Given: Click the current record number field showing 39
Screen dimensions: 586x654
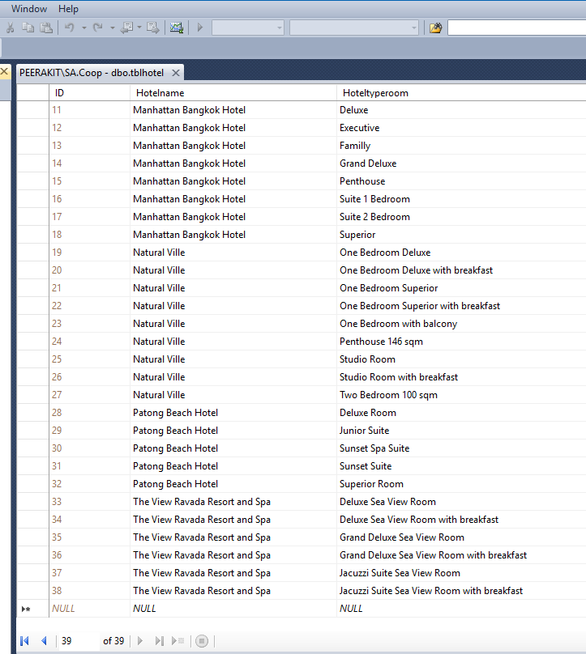Looking at the screenshot, I should pos(77,641).
